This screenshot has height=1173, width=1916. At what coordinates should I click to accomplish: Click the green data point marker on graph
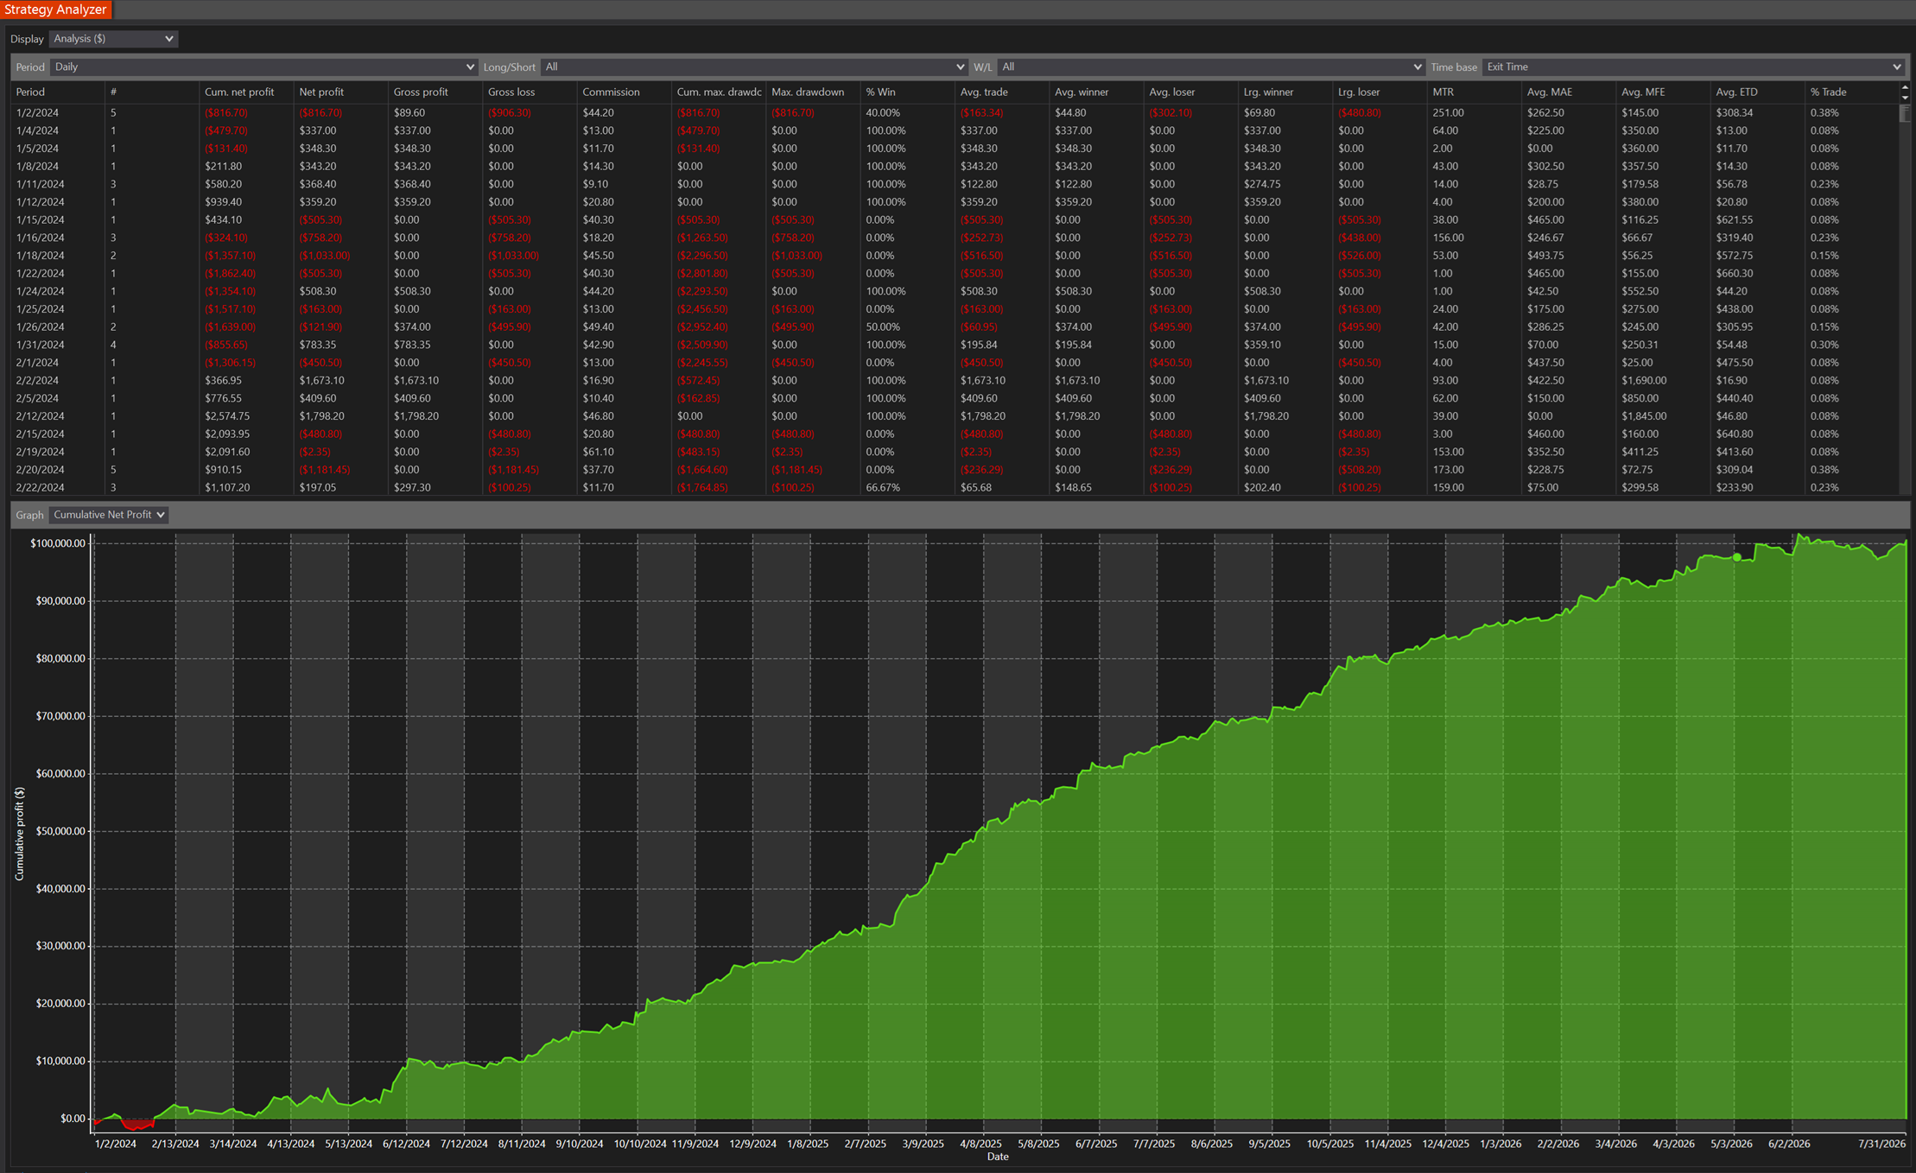click(x=1737, y=557)
